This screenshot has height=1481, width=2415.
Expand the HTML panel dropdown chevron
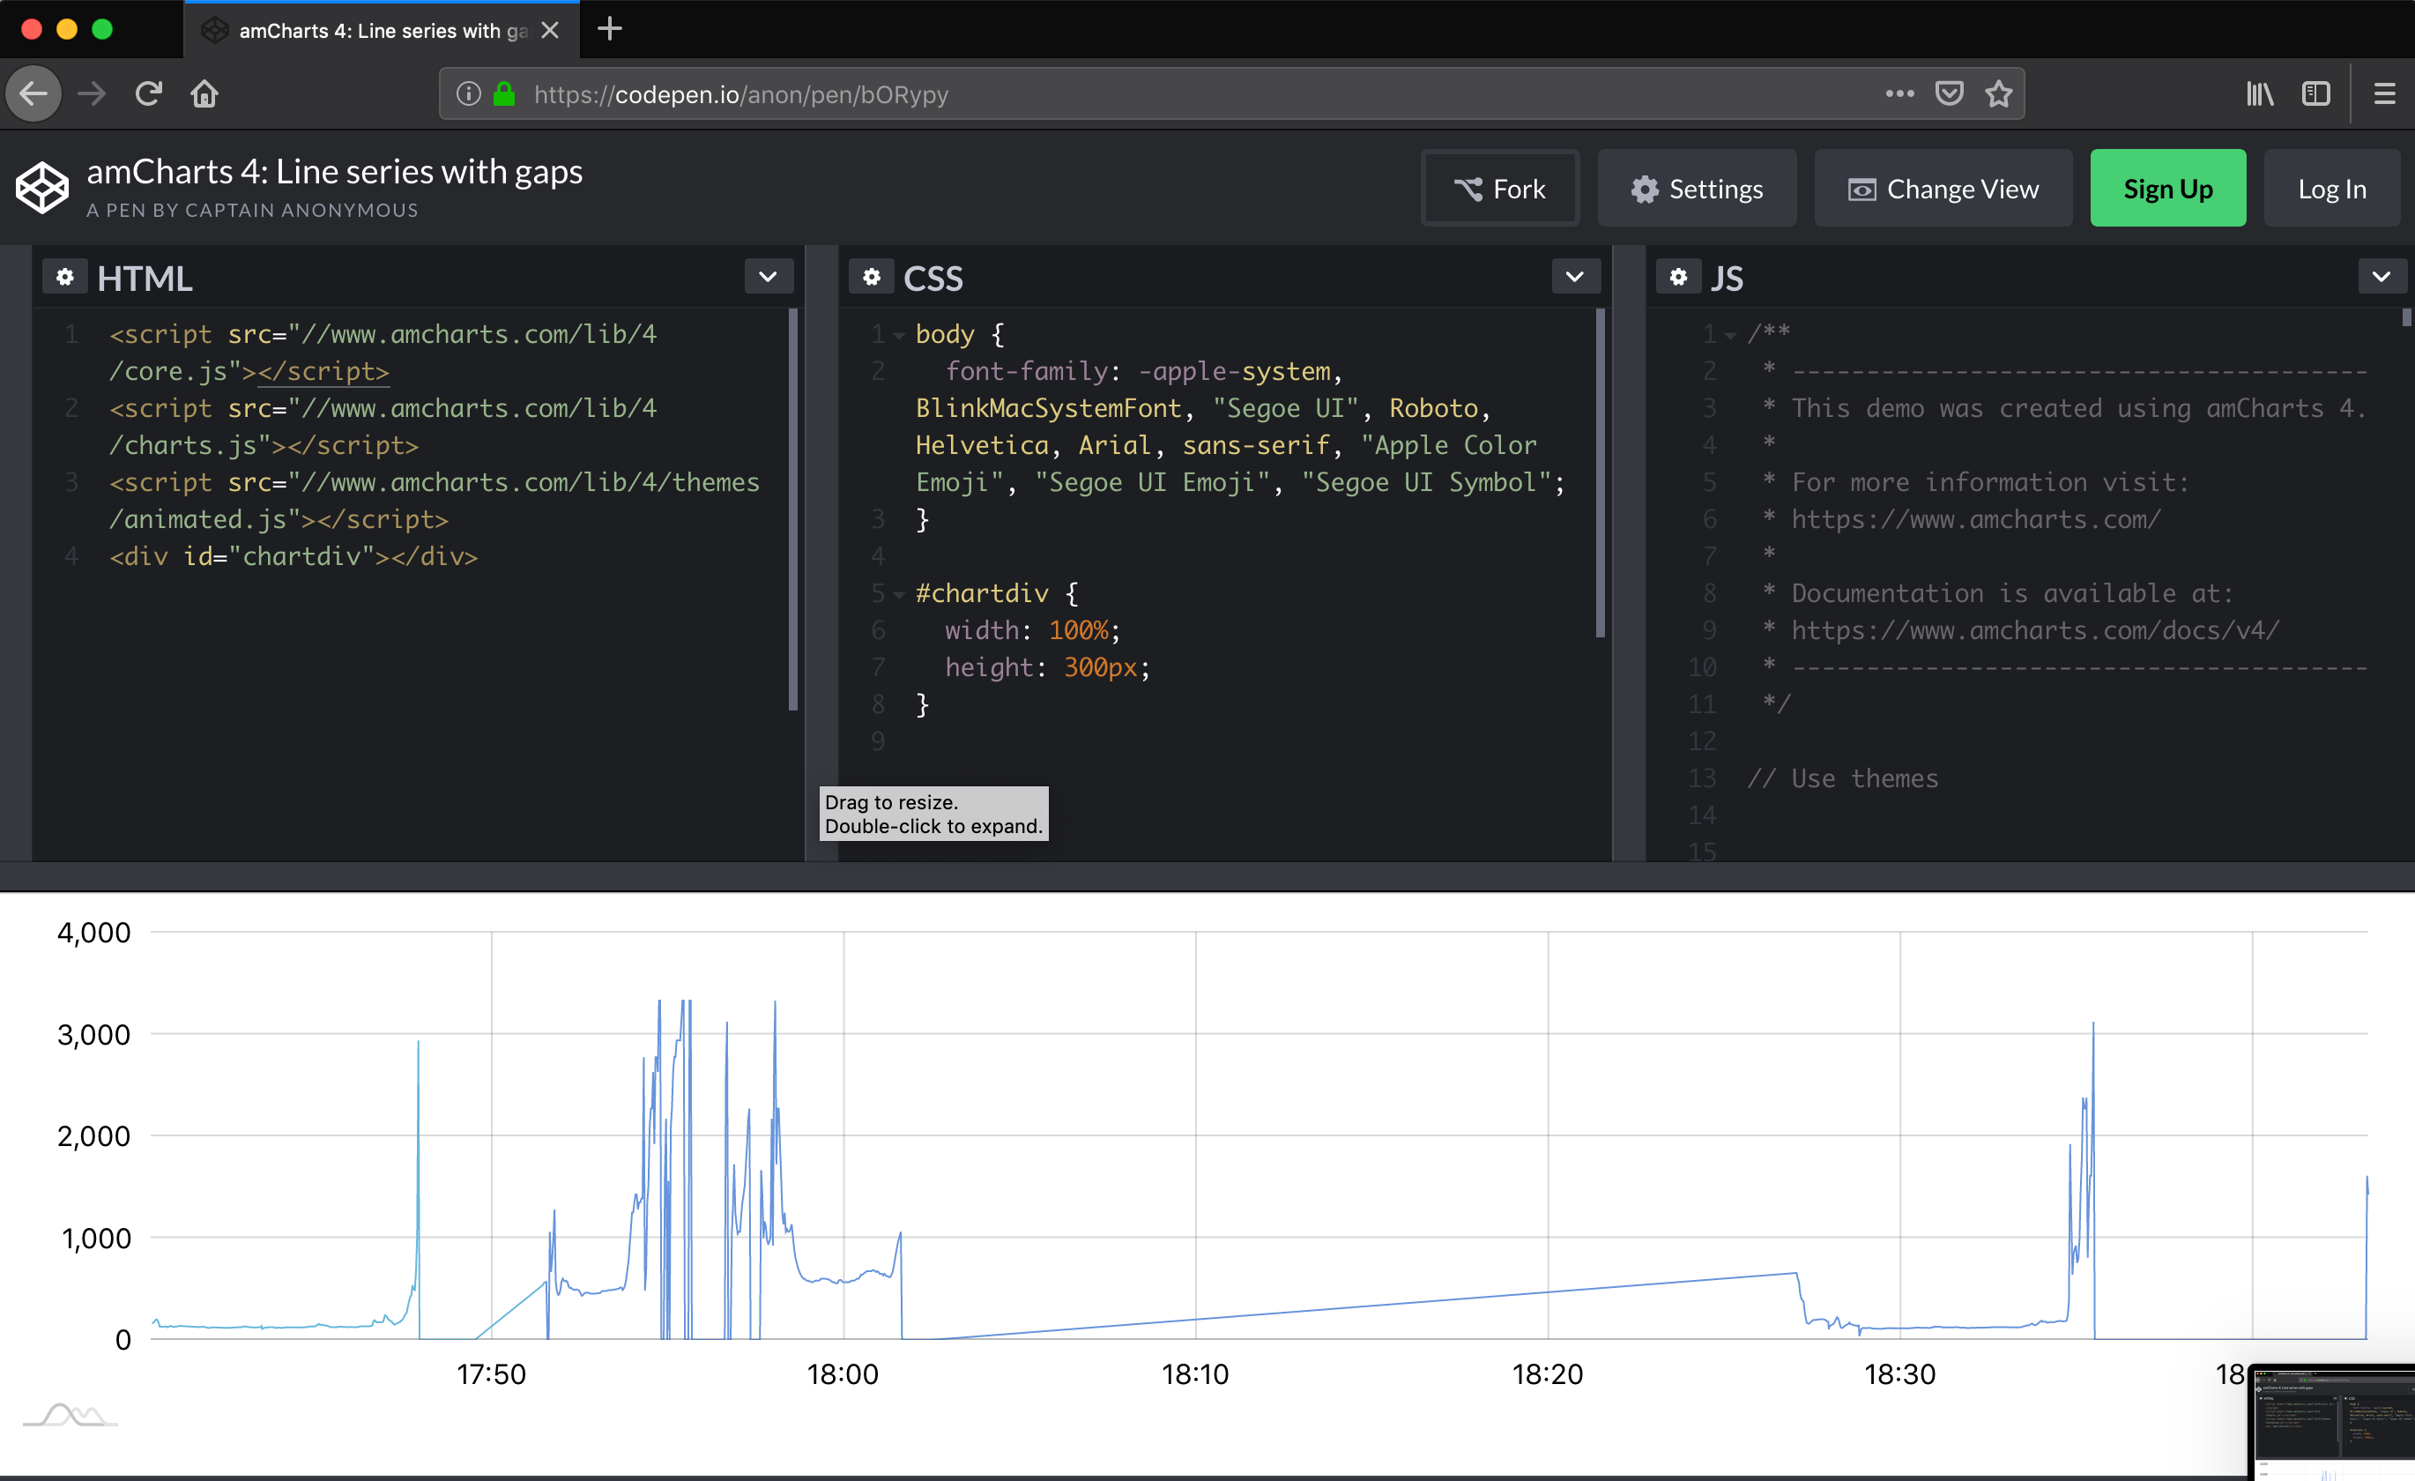pos(769,277)
